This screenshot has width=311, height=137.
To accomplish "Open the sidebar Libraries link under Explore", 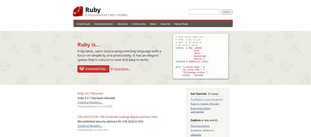I will (196, 135).
